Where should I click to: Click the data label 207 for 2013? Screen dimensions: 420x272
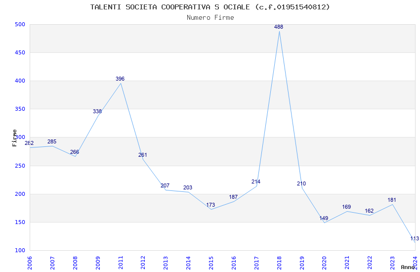[x=165, y=186]
